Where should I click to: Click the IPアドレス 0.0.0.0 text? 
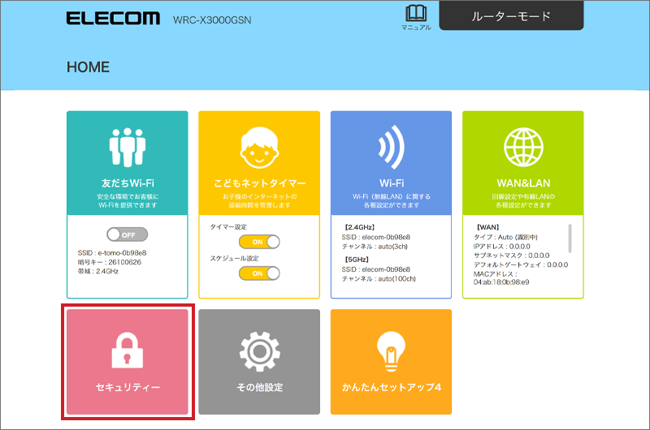[x=501, y=247]
